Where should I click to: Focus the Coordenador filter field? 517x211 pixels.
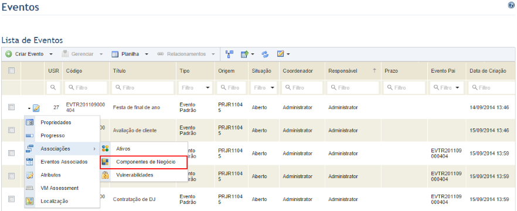[x=302, y=88]
